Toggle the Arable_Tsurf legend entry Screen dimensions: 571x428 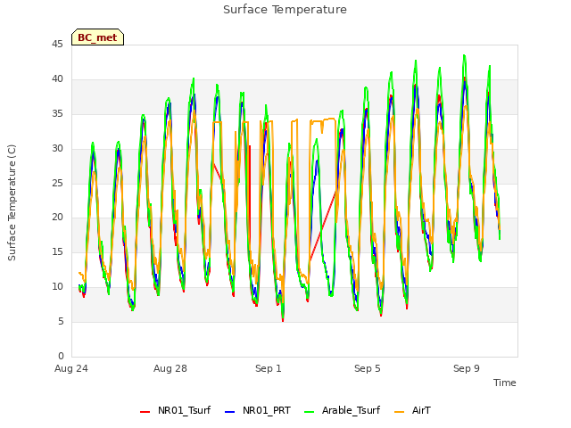click(343, 410)
